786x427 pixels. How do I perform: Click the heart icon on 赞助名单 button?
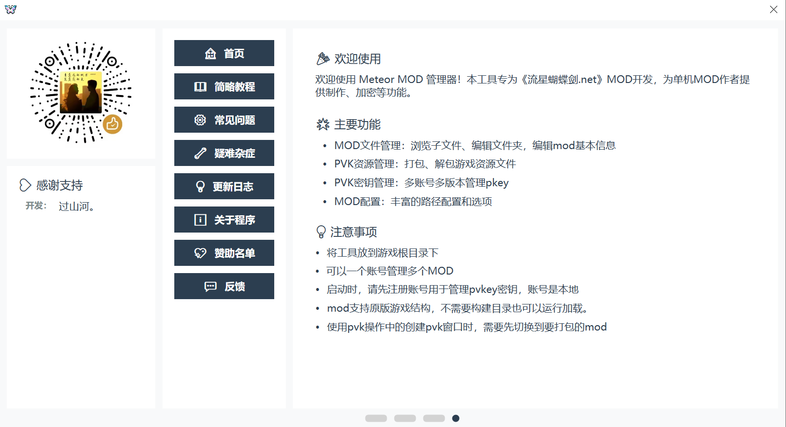coord(200,253)
